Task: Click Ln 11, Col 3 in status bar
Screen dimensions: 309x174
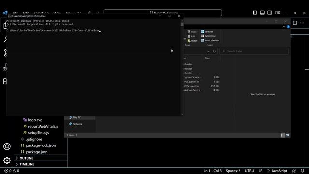Action: click(x=212, y=171)
